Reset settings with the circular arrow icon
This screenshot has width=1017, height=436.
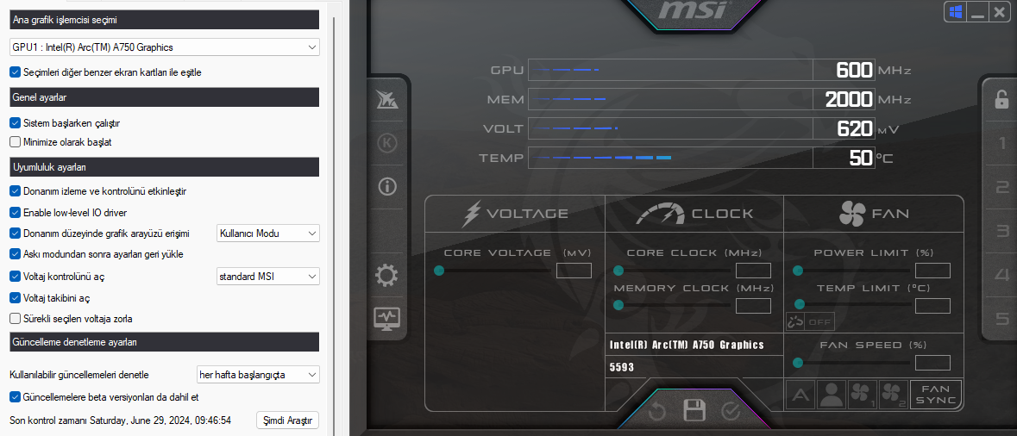(x=656, y=410)
